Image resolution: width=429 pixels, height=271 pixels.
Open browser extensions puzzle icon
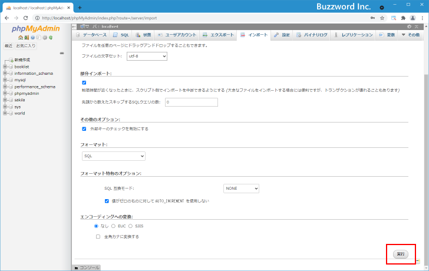click(x=403, y=18)
